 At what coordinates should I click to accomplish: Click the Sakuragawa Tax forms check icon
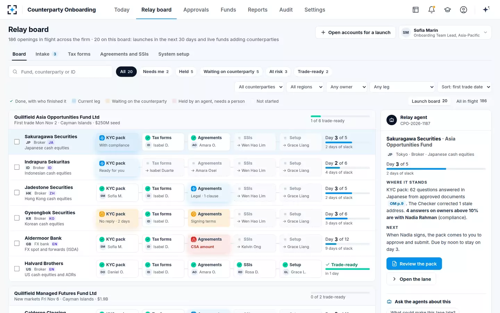[148, 138]
